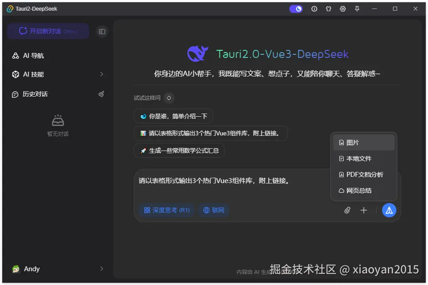Screen dimensions: 428x285
Task: Click the AI 技能 cube icon
Action: click(x=16, y=74)
